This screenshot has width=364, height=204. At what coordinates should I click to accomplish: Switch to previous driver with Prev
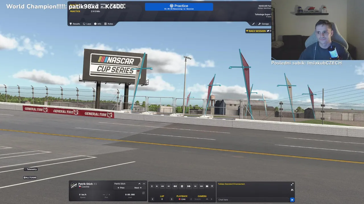pos(121,188)
